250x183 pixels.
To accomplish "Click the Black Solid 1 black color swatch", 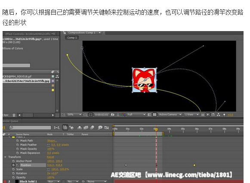I will (17, 181).
